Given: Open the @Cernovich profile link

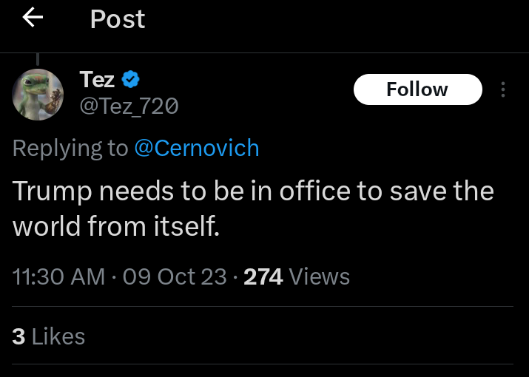Looking at the screenshot, I should click(197, 148).
